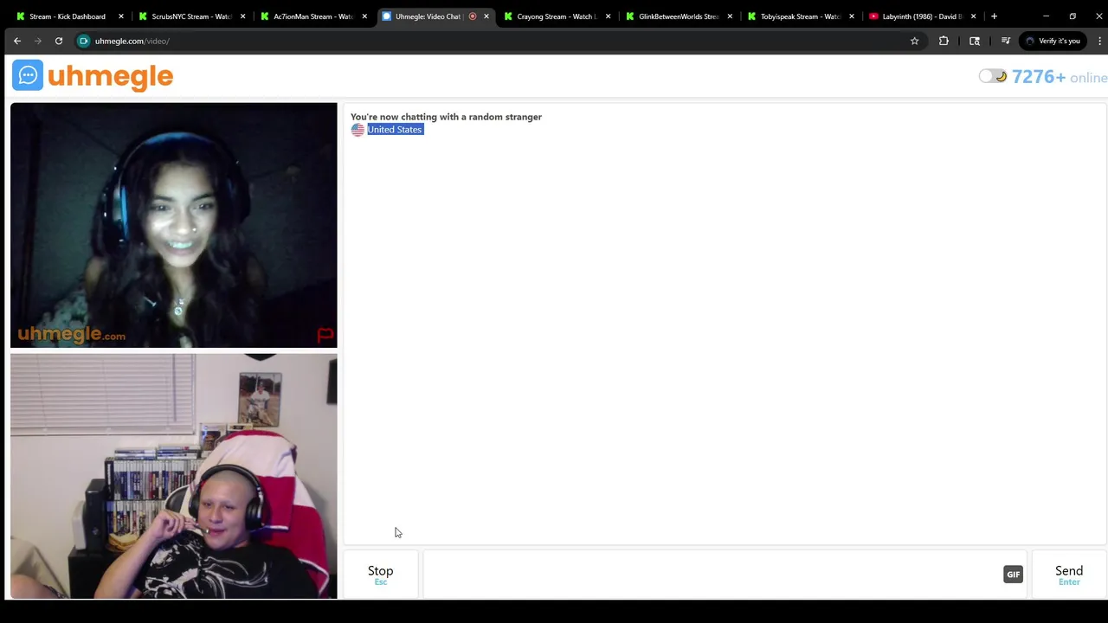The width and height of the screenshot is (1108, 623).
Task: Toggle dark mode moon switch
Action: coord(993,76)
